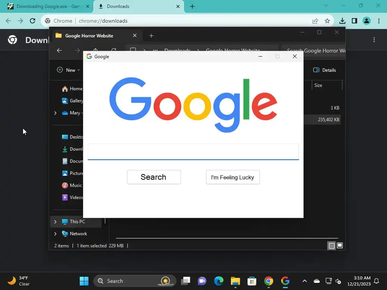The width and height of the screenshot is (387, 290).
Task: Open the New dropdown in File Explorer
Action: [x=69, y=70]
